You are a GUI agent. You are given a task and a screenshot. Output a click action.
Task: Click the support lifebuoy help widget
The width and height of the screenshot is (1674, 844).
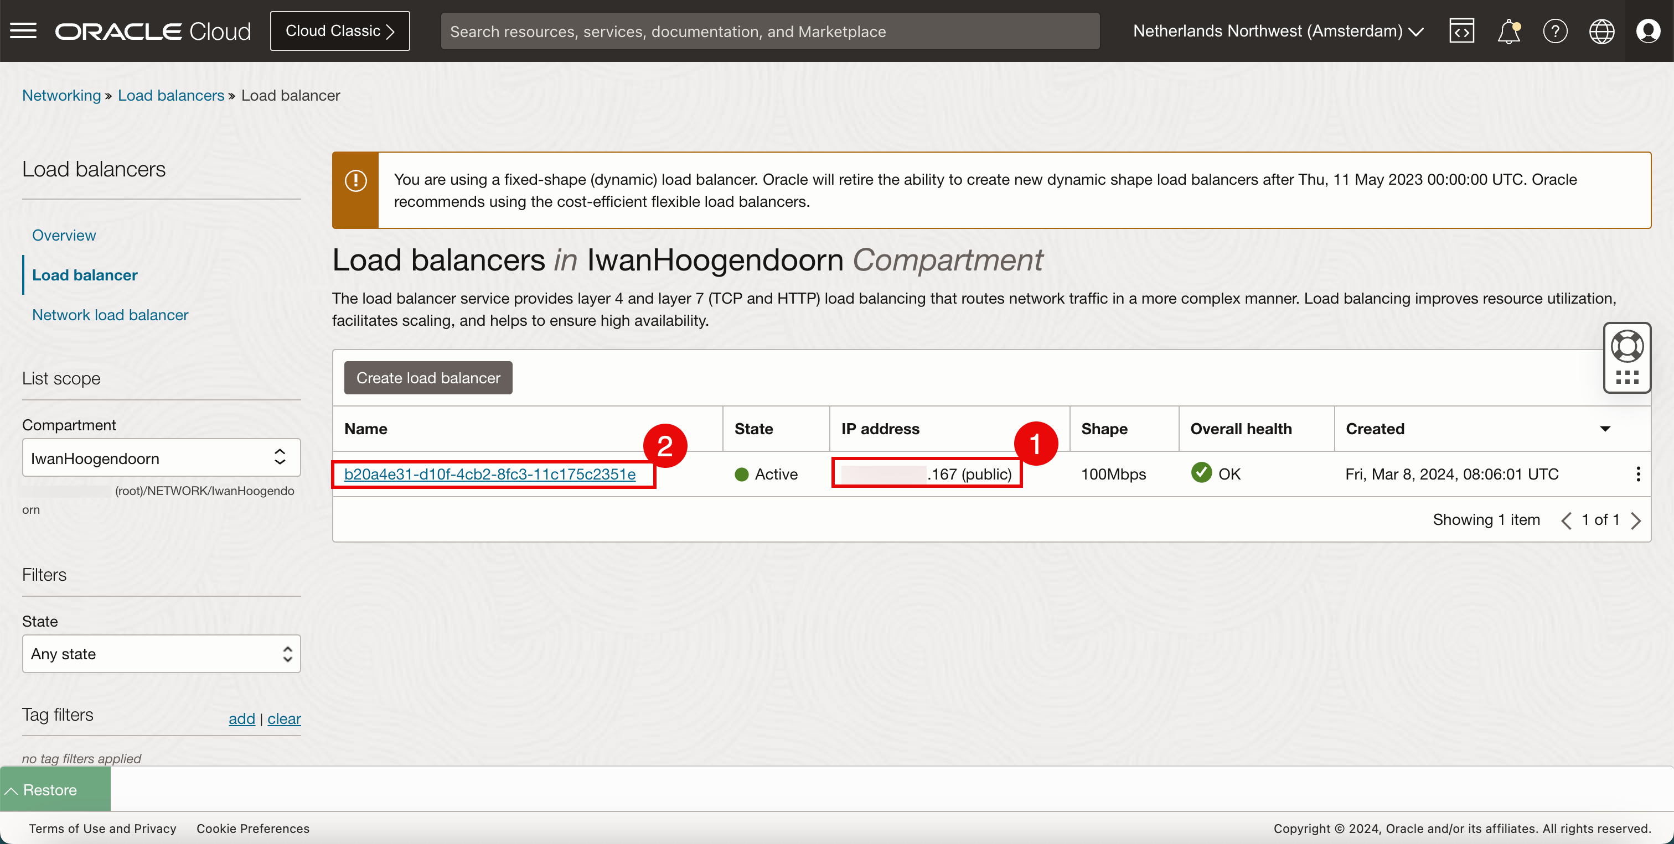(x=1626, y=346)
